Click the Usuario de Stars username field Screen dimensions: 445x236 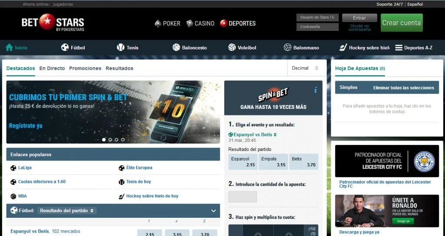[x=318, y=17]
